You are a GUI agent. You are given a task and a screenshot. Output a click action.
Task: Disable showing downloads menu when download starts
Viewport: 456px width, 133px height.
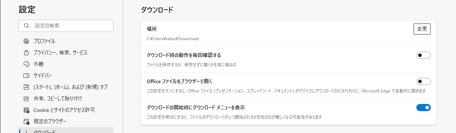[423, 108]
